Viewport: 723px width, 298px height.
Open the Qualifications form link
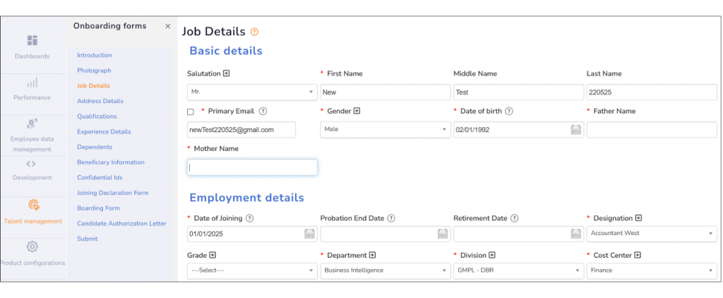(x=97, y=117)
